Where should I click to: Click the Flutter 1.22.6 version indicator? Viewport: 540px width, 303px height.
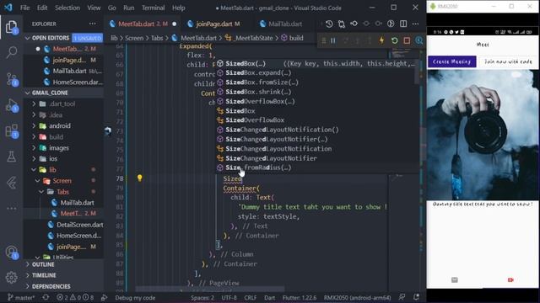[x=300, y=297]
